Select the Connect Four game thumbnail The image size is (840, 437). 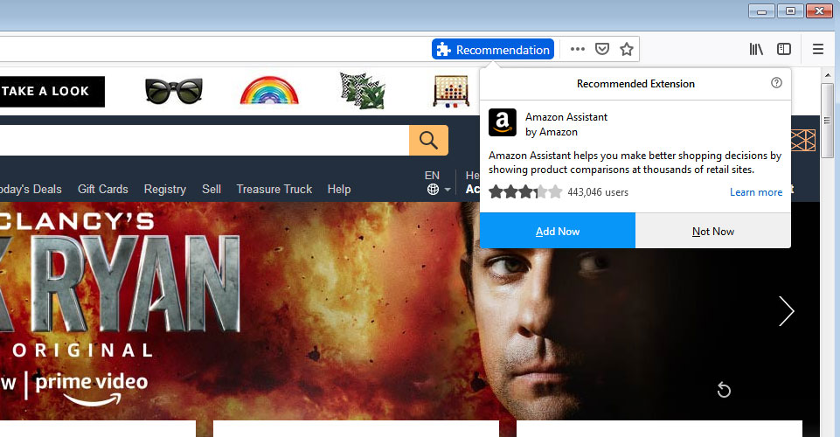[x=451, y=91]
